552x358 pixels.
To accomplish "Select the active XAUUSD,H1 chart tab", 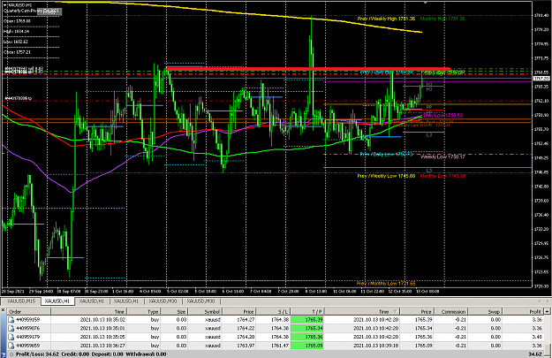I will coord(57,301).
